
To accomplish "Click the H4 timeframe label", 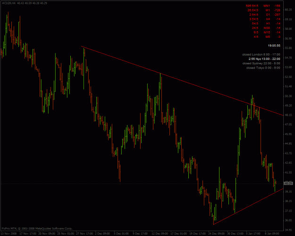I will coord(268,19).
